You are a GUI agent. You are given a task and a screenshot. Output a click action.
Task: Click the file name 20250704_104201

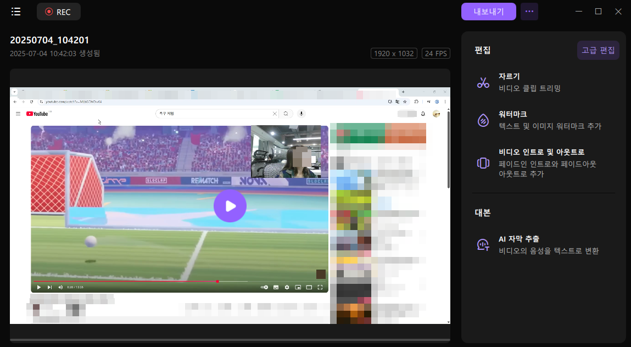point(49,40)
